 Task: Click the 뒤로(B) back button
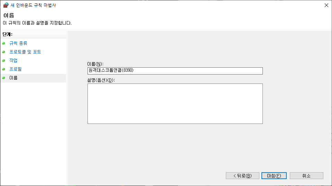tap(242, 176)
